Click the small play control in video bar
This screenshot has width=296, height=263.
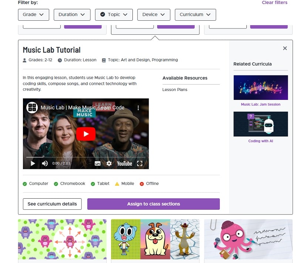33,163
